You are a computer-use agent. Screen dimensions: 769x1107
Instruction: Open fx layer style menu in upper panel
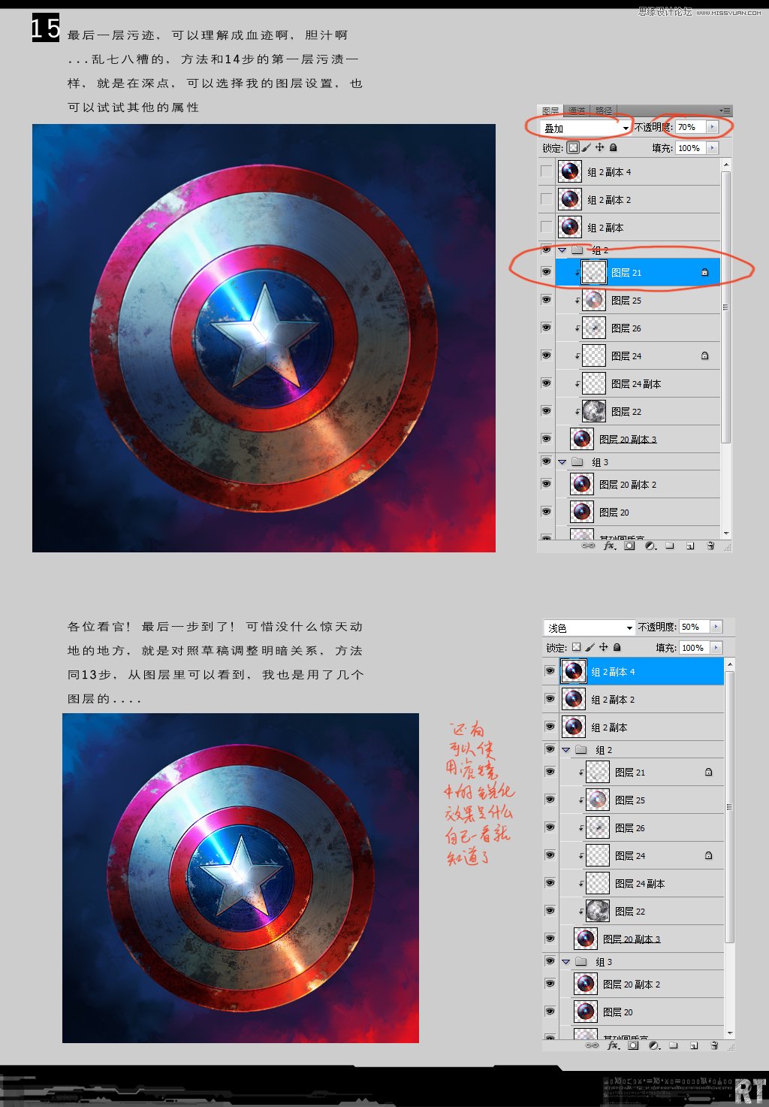pos(610,546)
